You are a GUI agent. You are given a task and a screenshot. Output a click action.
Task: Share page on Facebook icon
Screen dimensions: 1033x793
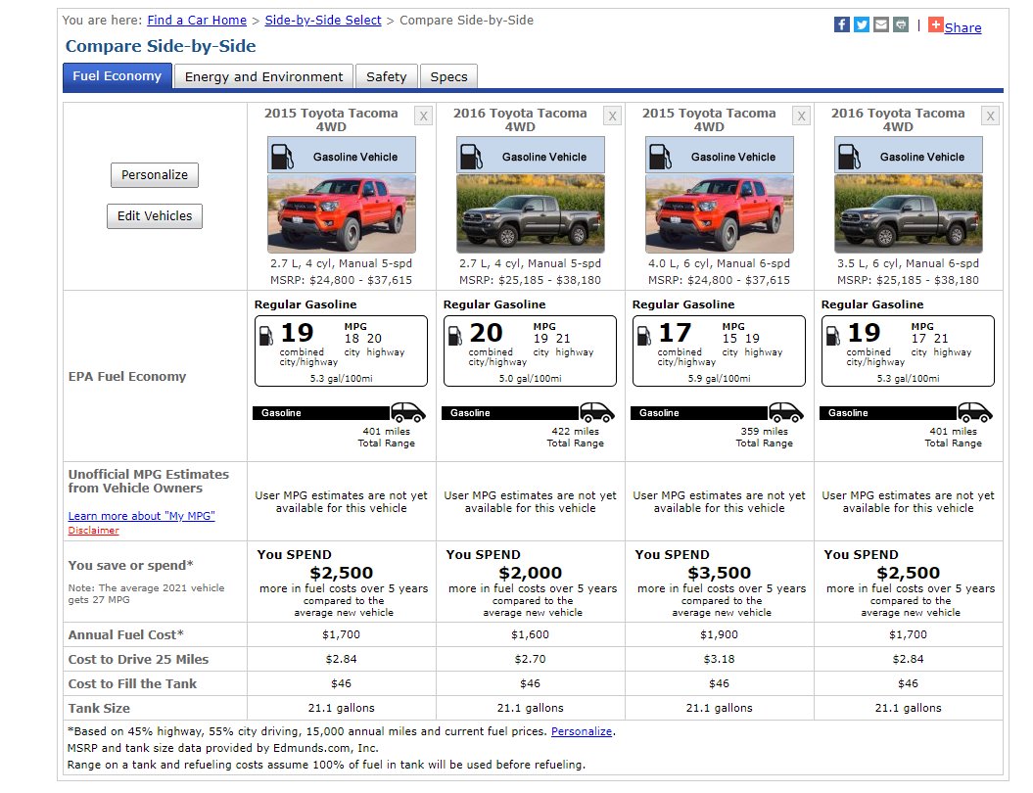coord(841,25)
